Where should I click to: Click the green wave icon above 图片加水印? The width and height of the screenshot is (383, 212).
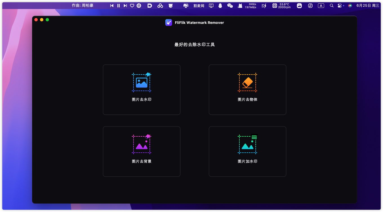(248, 144)
